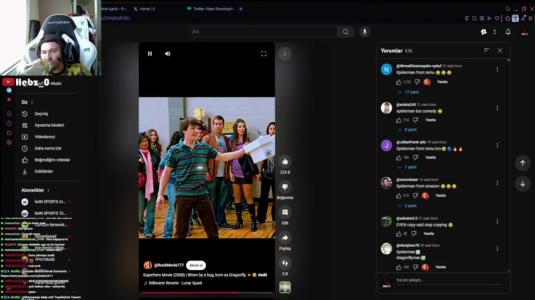The height and width of the screenshot is (300, 535).
Task: Open the @RockMovie777 channel
Action: coord(169,265)
